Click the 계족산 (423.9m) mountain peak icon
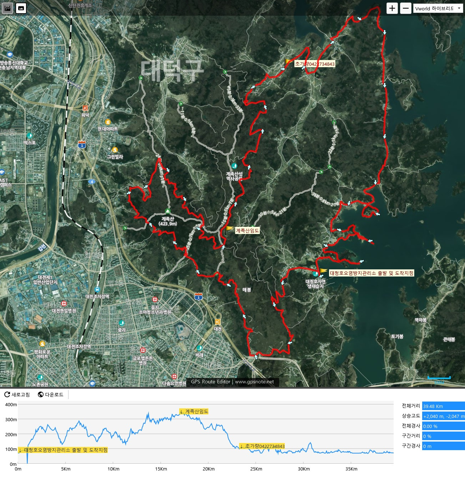This screenshot has width=465, height=478. (x=168, y=211)
